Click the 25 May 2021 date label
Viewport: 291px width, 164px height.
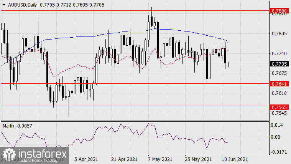pos(198,159)
